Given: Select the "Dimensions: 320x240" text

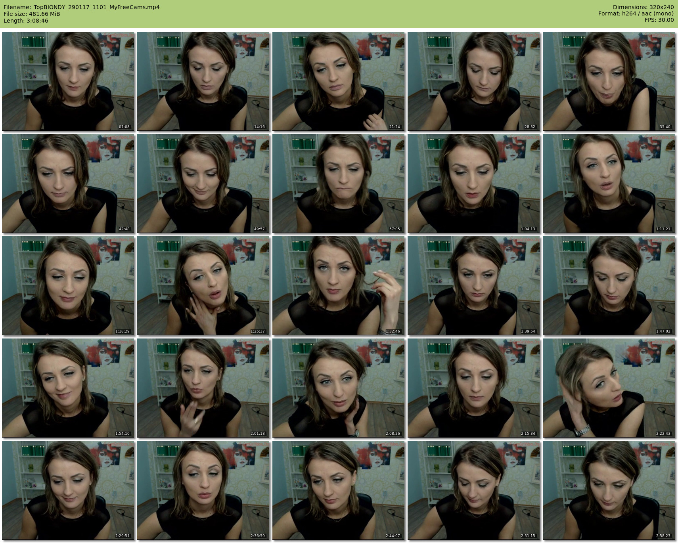Looking at the screenshot, I should [643, 7].
